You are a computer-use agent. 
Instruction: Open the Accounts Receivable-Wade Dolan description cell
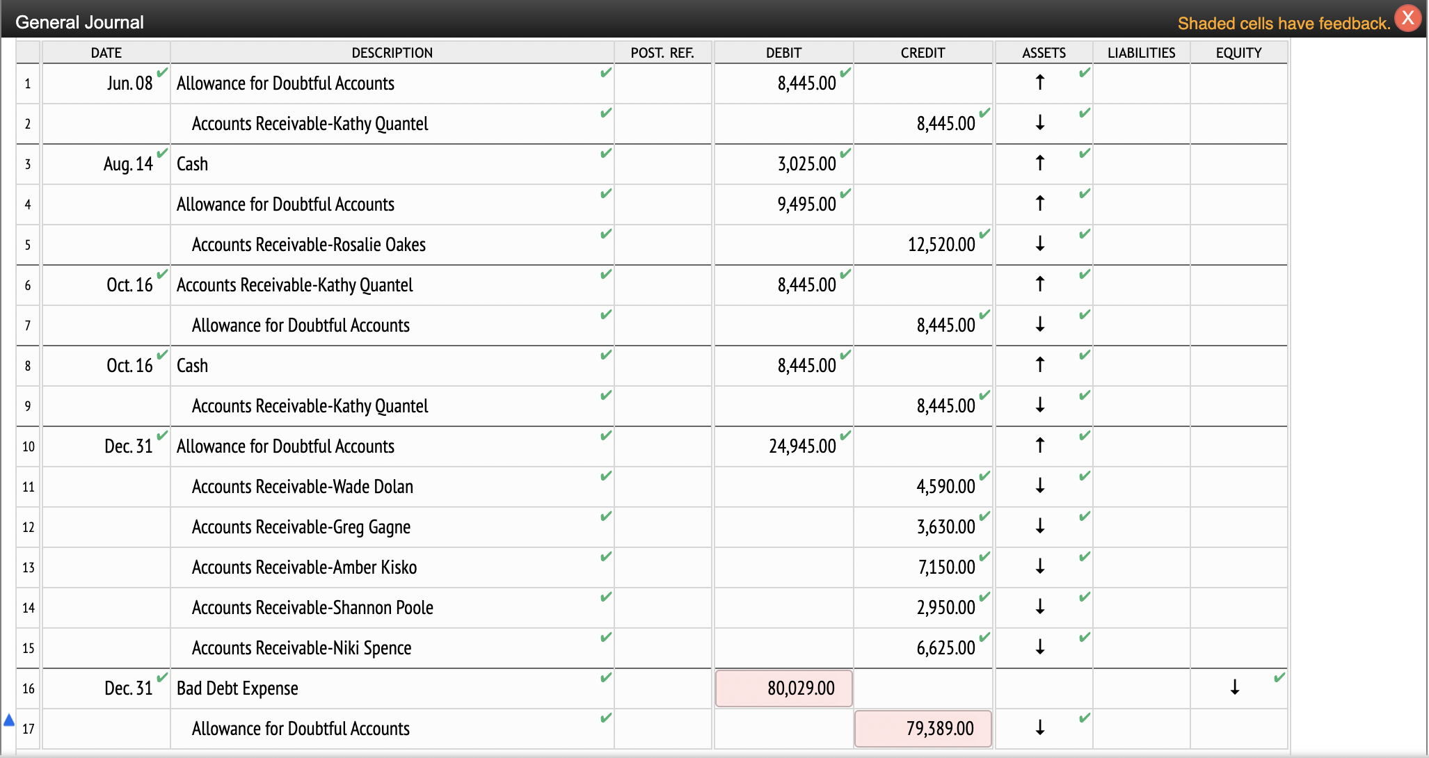click(x=391, y=487)
